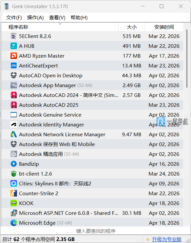Click the Autodesk Identity Manager icon
The image size is (191, 243).
click(x=14, y=124)
